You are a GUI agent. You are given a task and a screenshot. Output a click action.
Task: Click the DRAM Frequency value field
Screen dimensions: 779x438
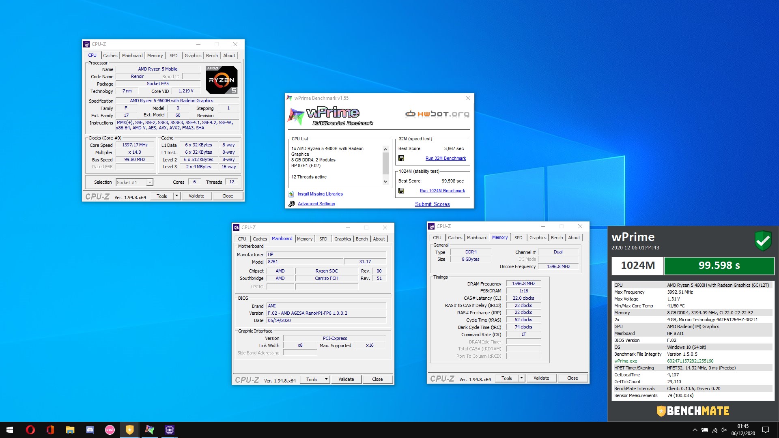tap(523, 283)
